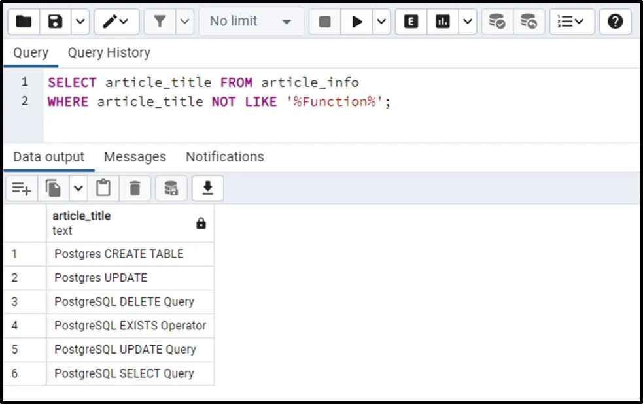Open the Copy options dropdown arrow
This screenshot has width=643, height=404.
(78, 188)
